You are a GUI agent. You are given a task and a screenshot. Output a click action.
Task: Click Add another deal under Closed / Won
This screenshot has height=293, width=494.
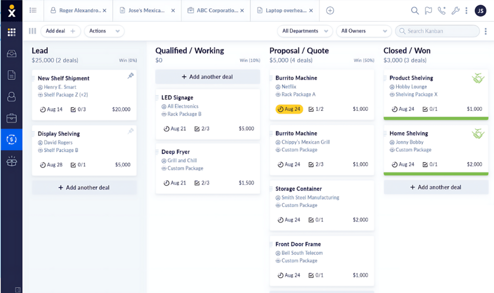click(436, 187)
